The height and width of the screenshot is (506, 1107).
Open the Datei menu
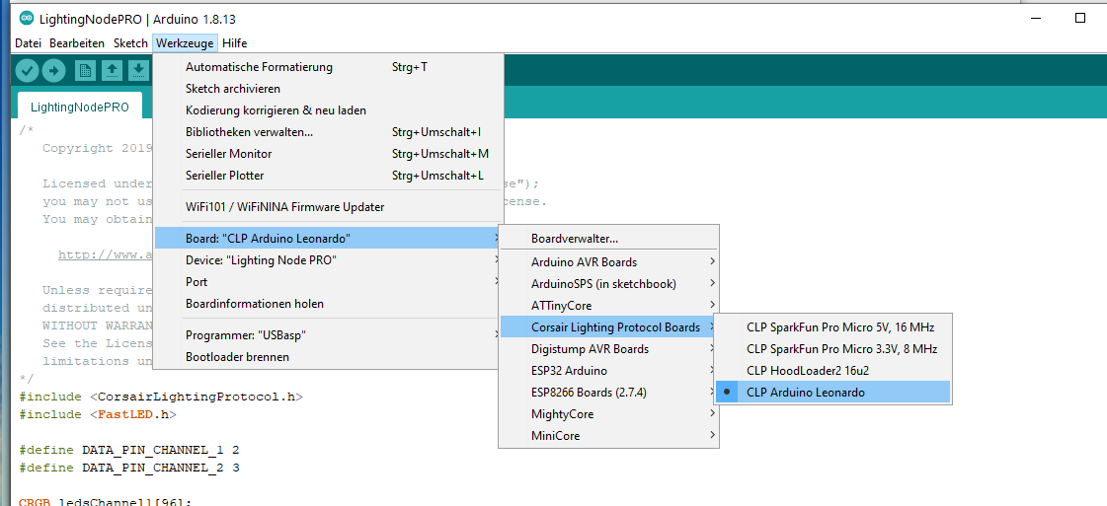click(29, 43)
